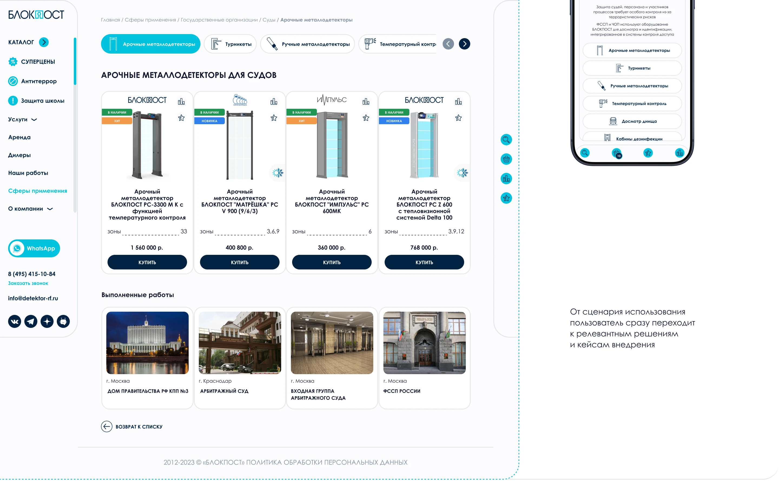This screenshot has height=481, width=779.
Task: Show next category tabs with right arrow
Action: click(464, 44)
